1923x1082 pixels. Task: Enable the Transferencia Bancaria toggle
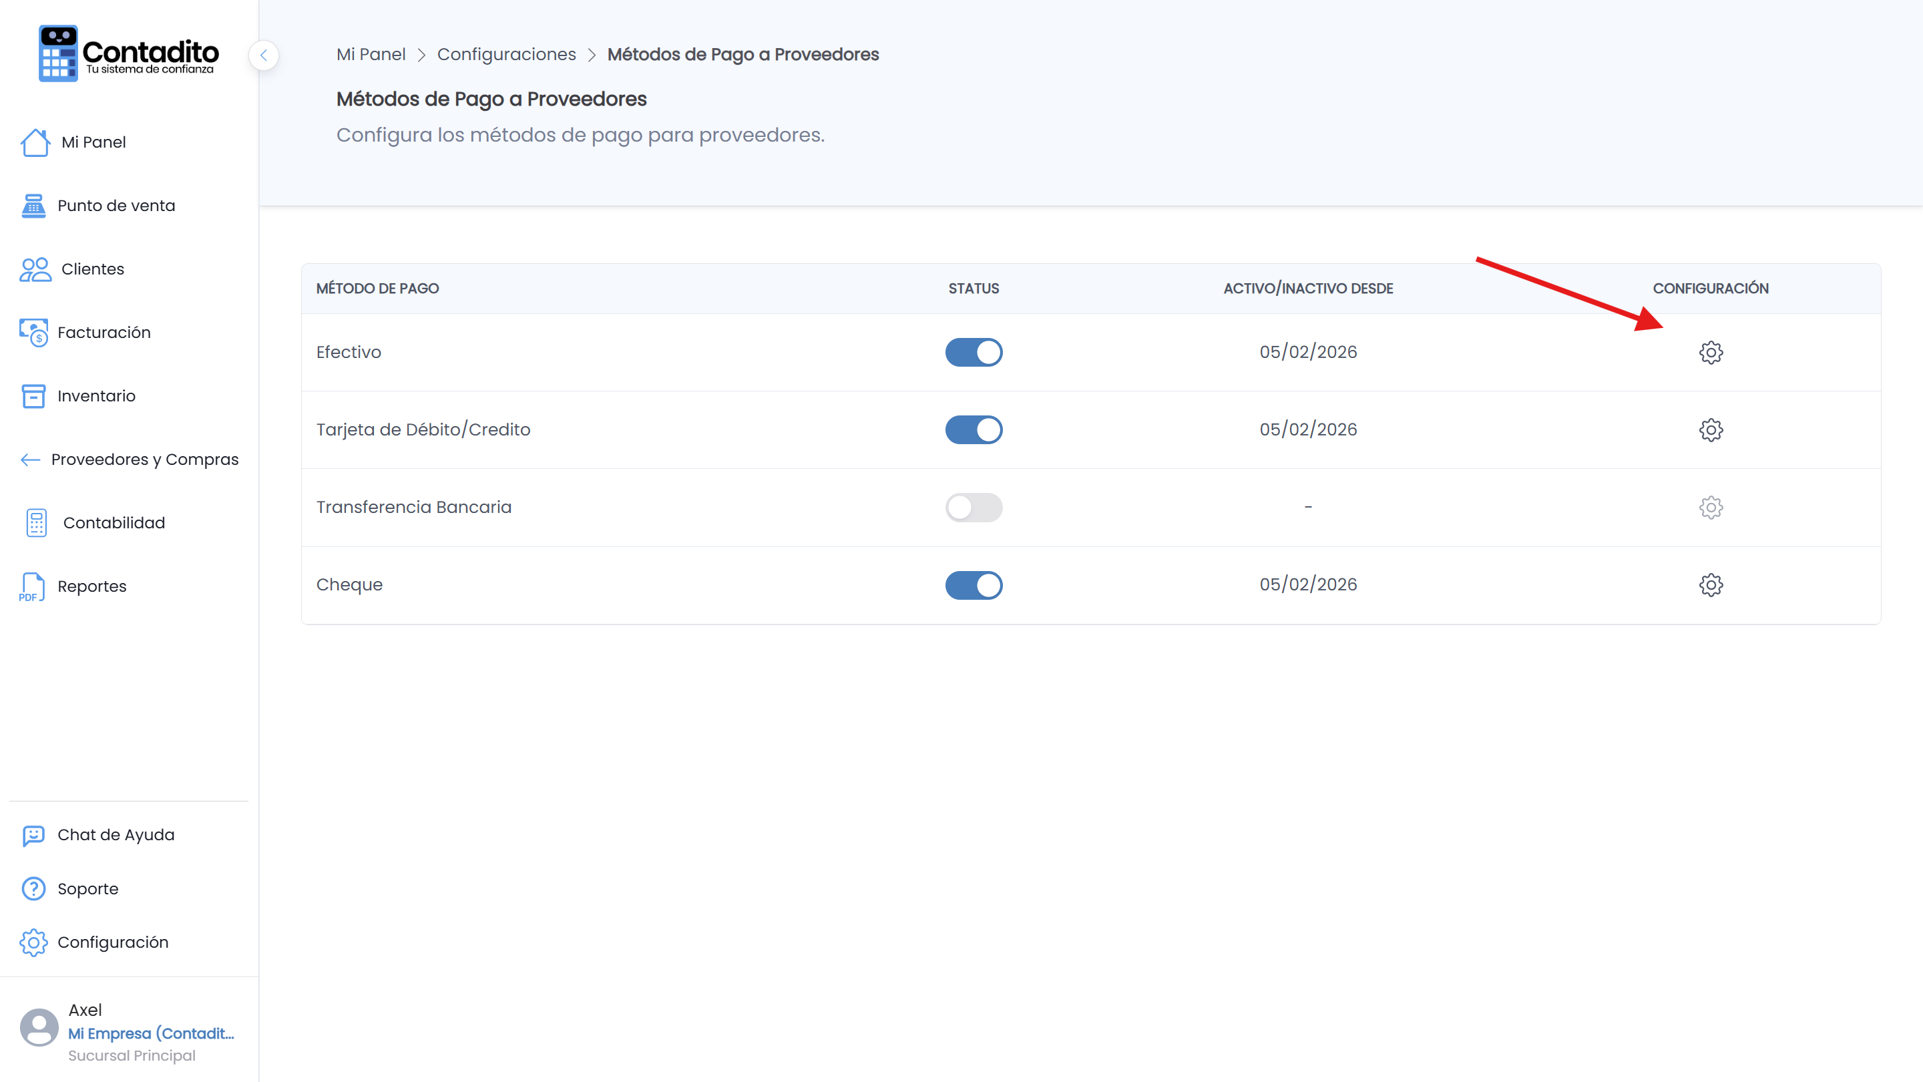tap(974, 508)
